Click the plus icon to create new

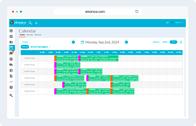36,23
